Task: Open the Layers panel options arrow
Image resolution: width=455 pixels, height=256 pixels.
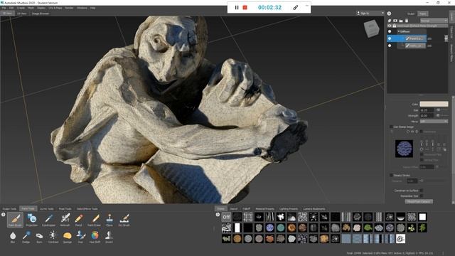Action: 389,14
